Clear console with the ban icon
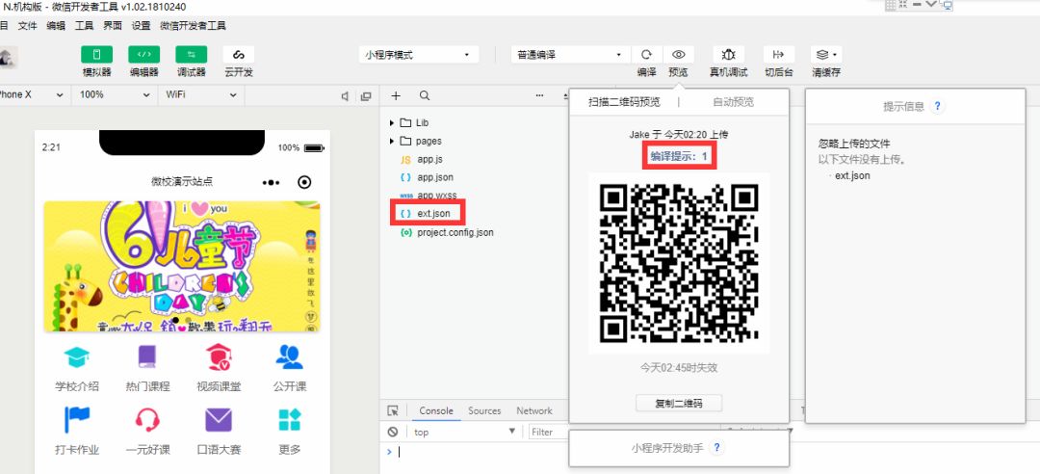 [x=393, y=433]
